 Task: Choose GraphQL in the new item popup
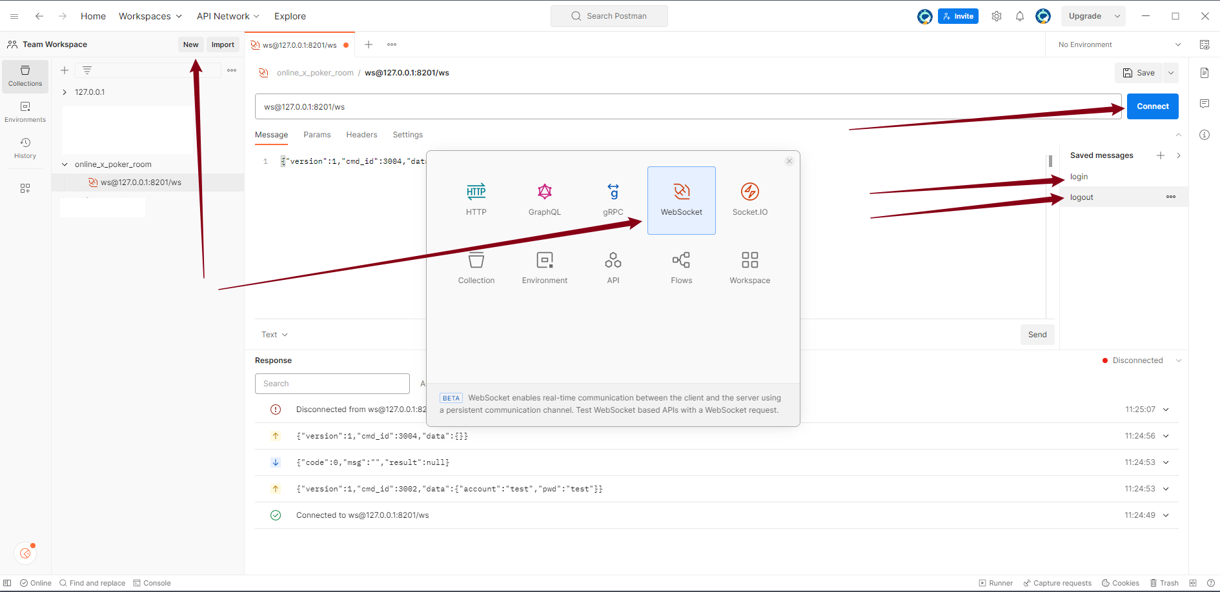(x=545, y=200)
